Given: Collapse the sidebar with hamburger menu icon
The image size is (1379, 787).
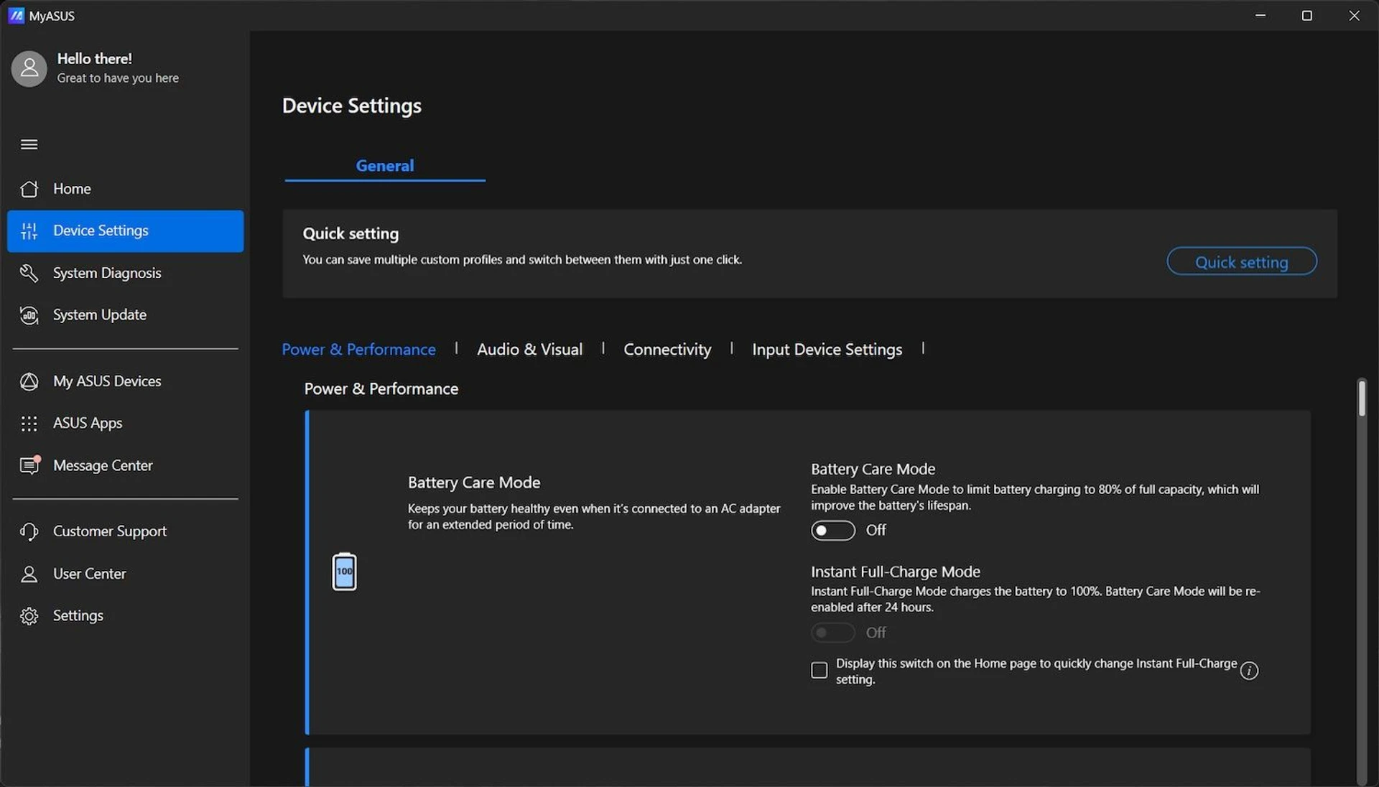Looking at the screenshot, I should (x=29, y=144).
